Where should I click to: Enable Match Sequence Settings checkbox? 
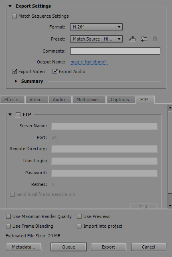14,16
